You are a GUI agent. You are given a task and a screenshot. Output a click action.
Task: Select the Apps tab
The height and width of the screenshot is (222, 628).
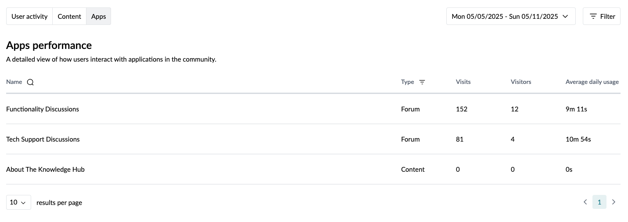click(98, 16)
